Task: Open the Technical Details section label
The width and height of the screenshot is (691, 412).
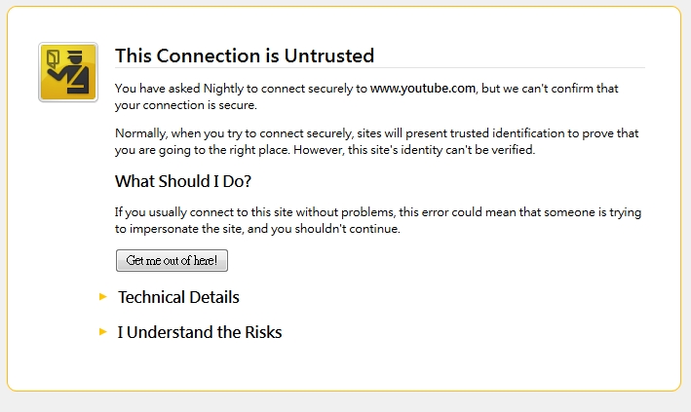Action: [178, 297]
